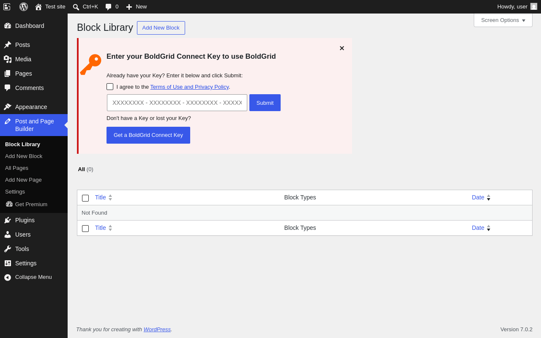
Task: Open Block Library submenu item
Action: coord(22,144)
